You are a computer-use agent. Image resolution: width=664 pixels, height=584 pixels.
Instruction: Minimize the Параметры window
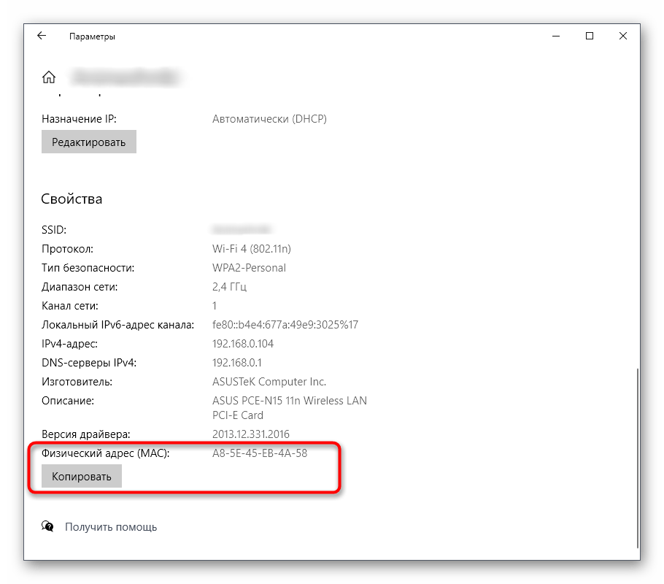[556, 36]
